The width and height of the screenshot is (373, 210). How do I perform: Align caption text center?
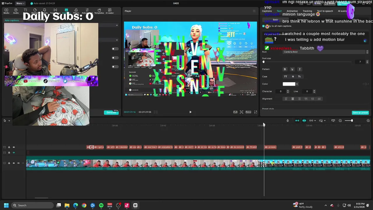click(293, 99)
